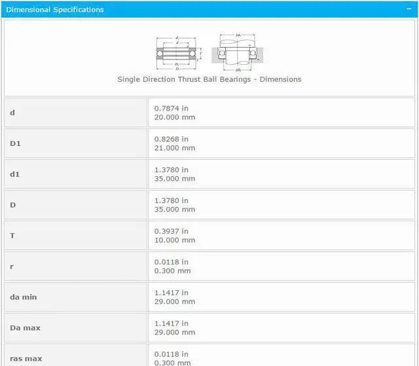Click the right bearing mounting diagram
The width and height of the screenshot is (419, 366).
coord(239,52)
